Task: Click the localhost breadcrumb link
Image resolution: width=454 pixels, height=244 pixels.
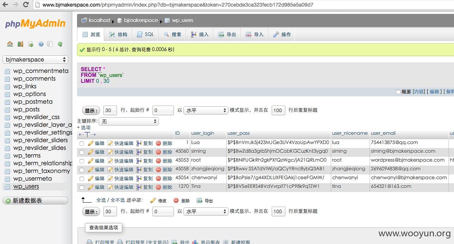Action: [99, 21]
